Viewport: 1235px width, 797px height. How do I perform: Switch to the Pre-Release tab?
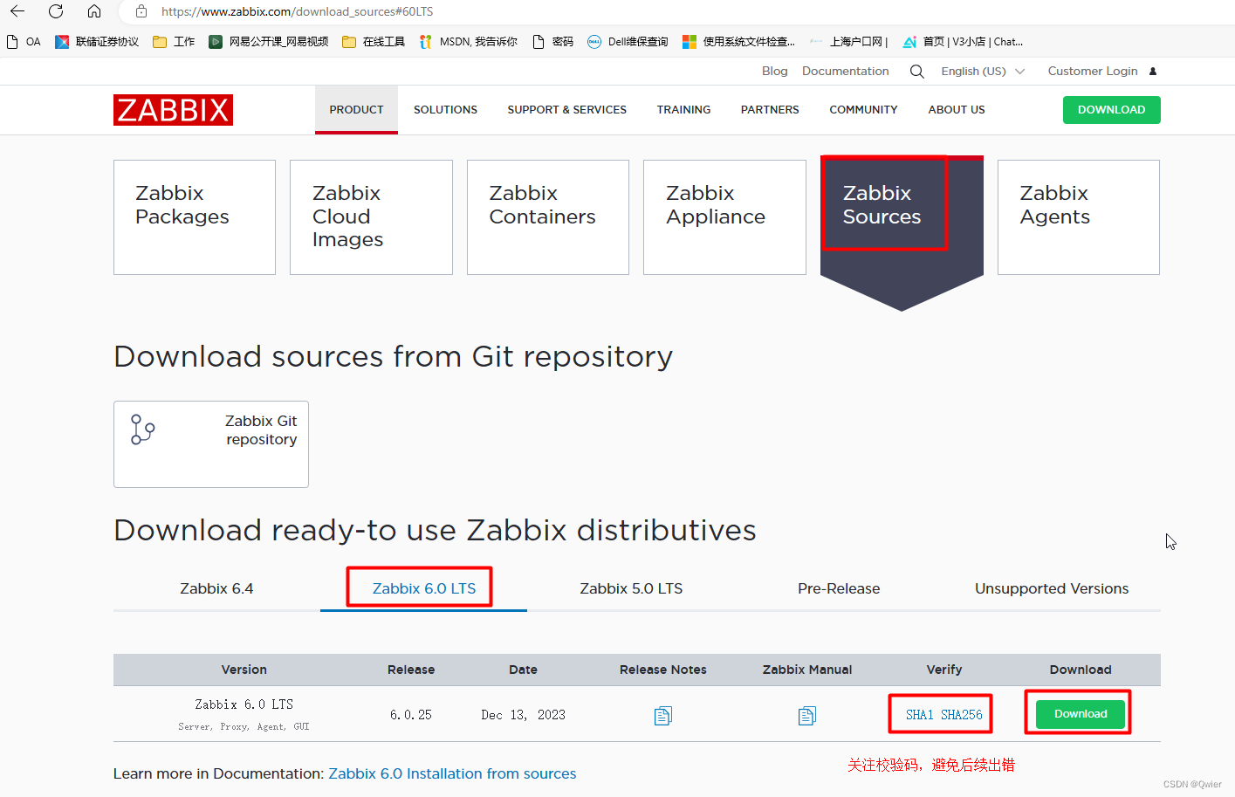(x=839, y=588)
